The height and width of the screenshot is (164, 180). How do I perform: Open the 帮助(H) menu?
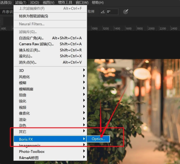98,2
